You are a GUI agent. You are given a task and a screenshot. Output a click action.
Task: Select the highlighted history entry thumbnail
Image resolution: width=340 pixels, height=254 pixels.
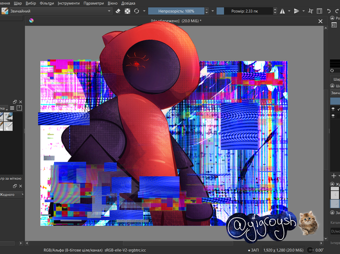pos(334,204)
